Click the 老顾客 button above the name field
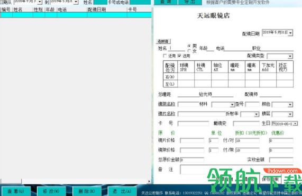The height and width of the screenshot is (196, 302). (x=163, y=41)
